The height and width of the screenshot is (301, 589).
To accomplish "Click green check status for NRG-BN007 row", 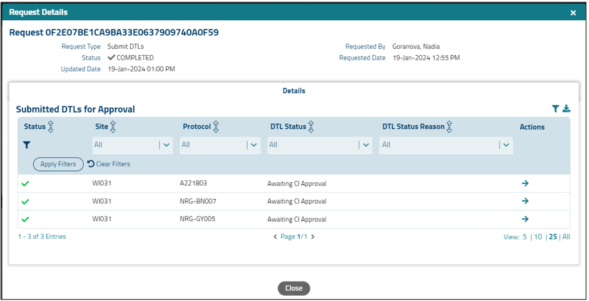I will 25,202.
